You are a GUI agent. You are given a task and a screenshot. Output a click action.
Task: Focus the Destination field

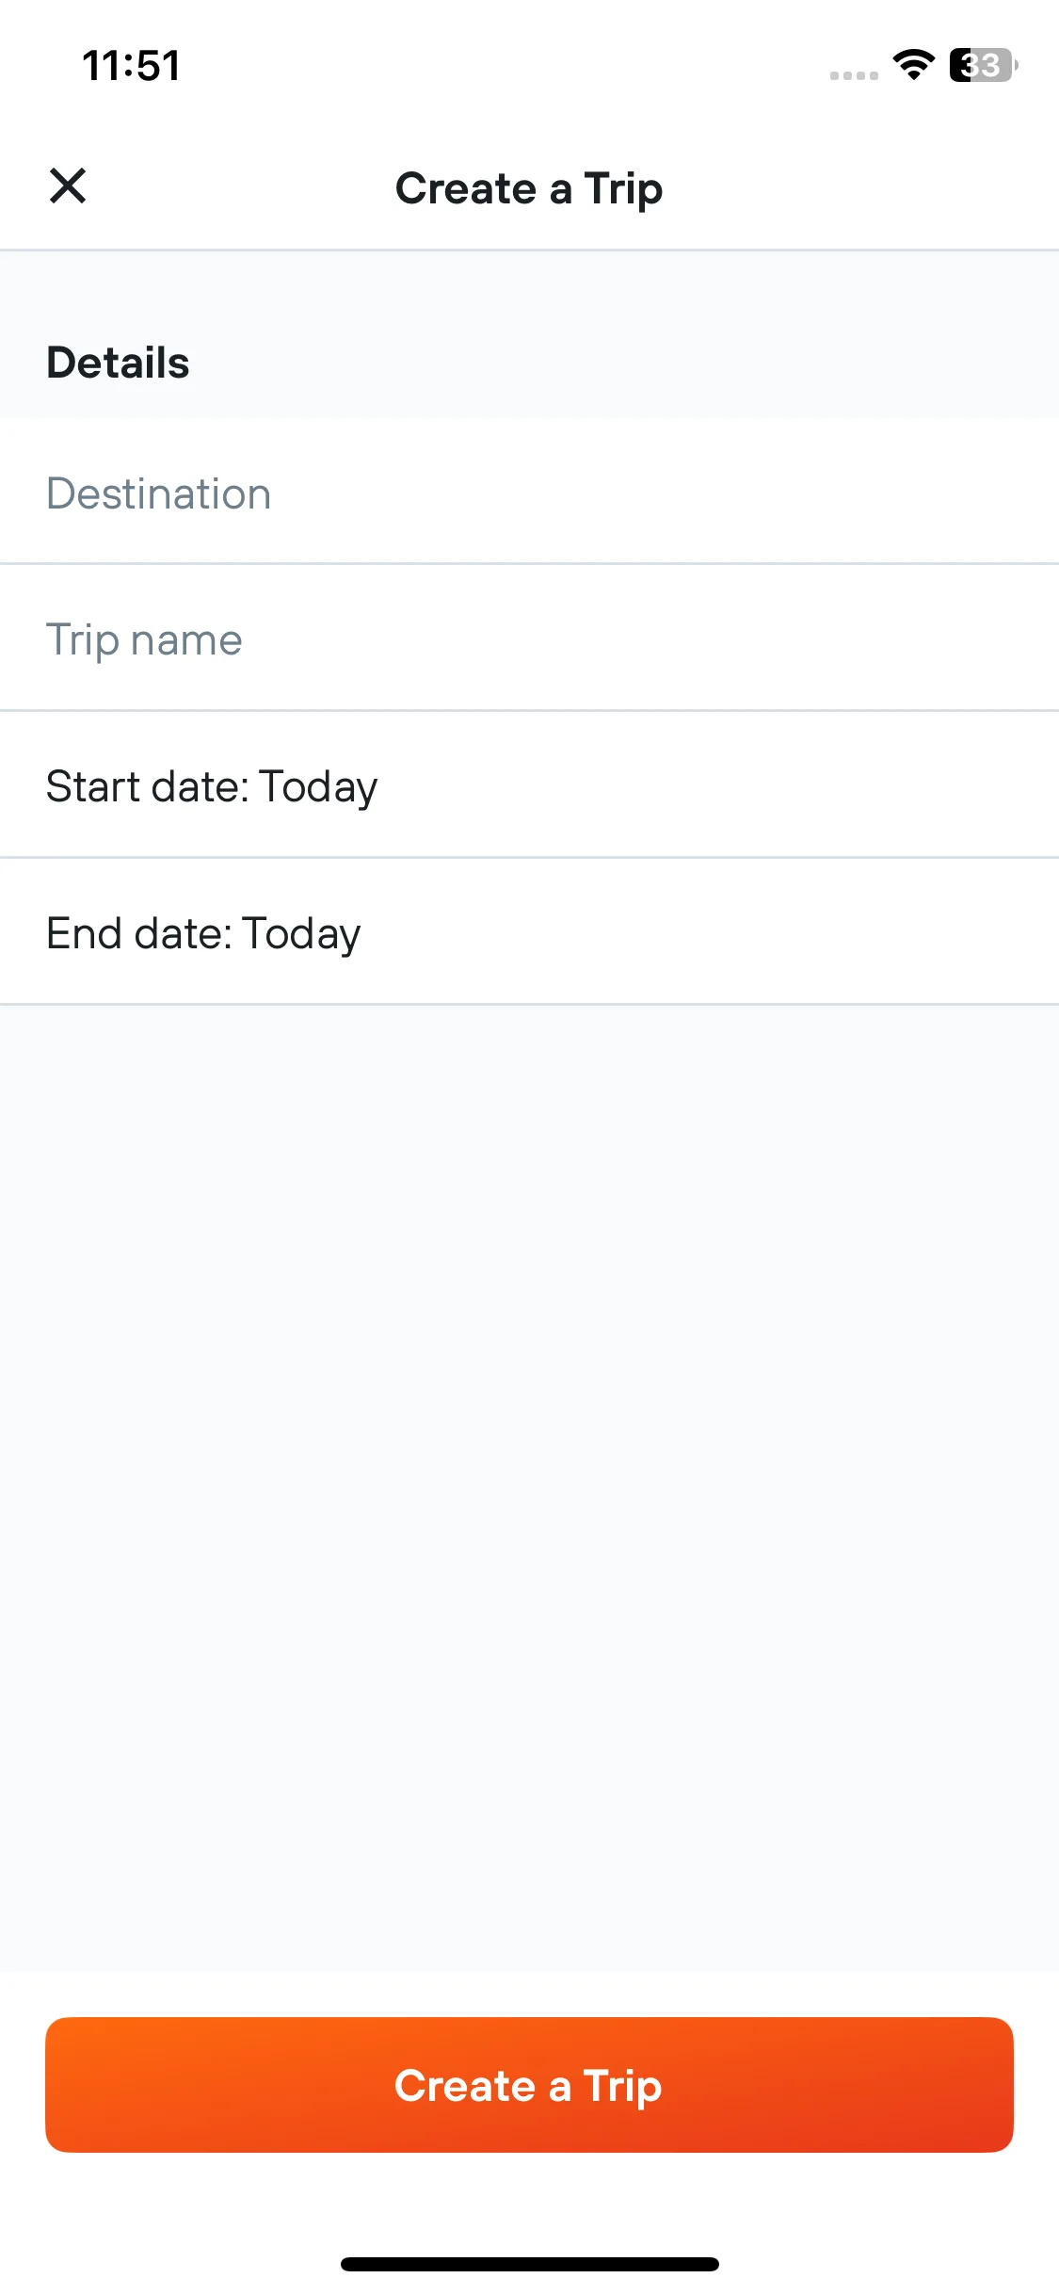(x=529, y=492)
